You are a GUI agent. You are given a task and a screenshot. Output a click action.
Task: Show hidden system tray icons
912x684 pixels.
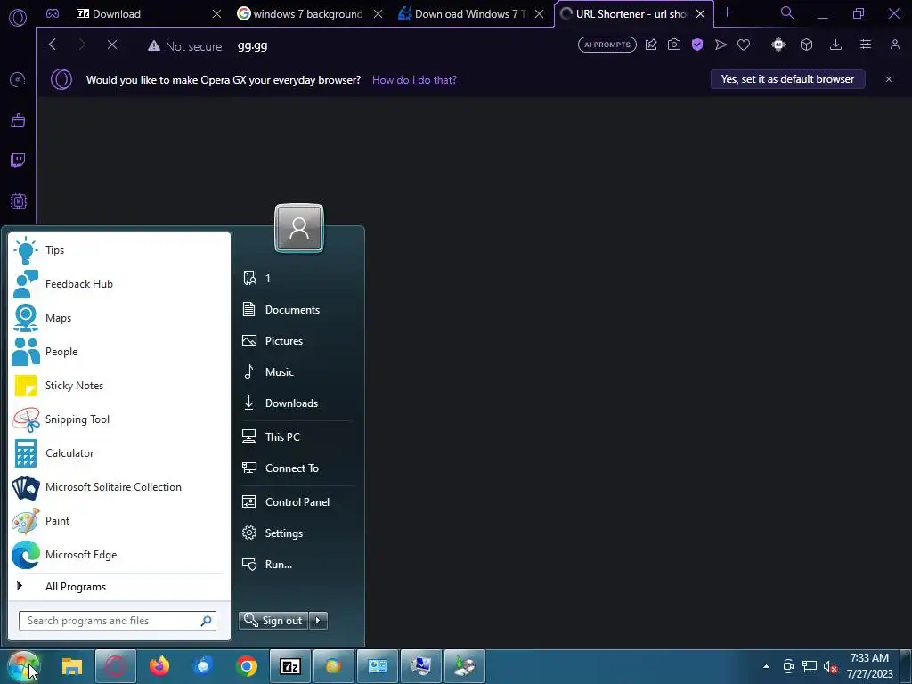[x=766, y=666]
